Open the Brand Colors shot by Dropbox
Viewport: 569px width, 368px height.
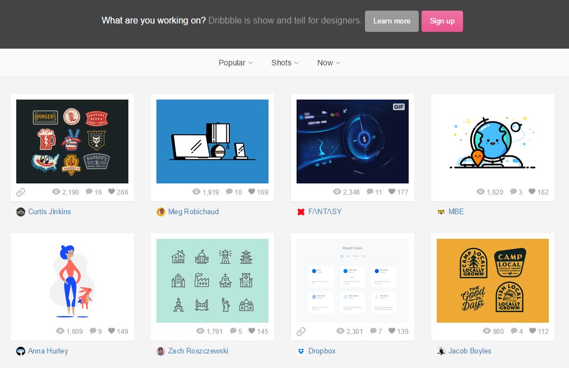coord(353,281)
